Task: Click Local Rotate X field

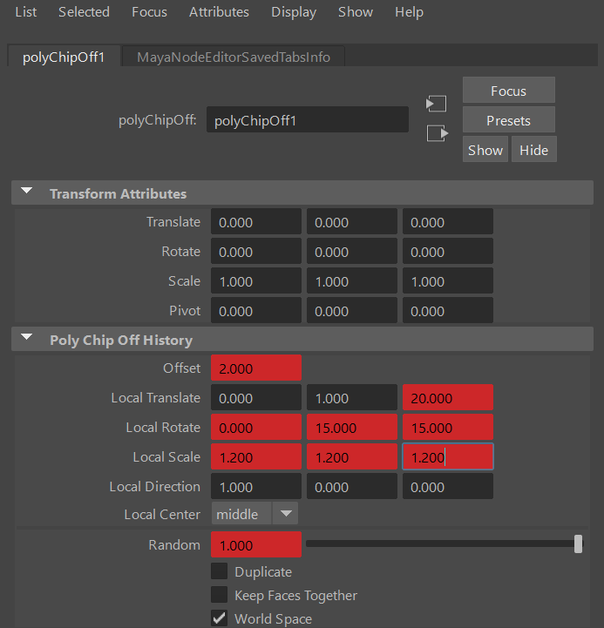Action: tap(256, 427)
